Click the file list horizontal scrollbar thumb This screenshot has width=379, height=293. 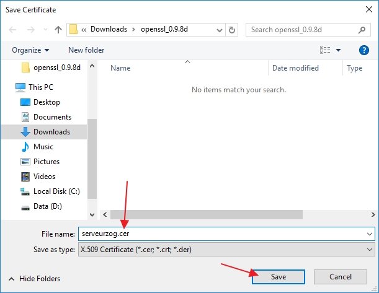tap(207, 214)
